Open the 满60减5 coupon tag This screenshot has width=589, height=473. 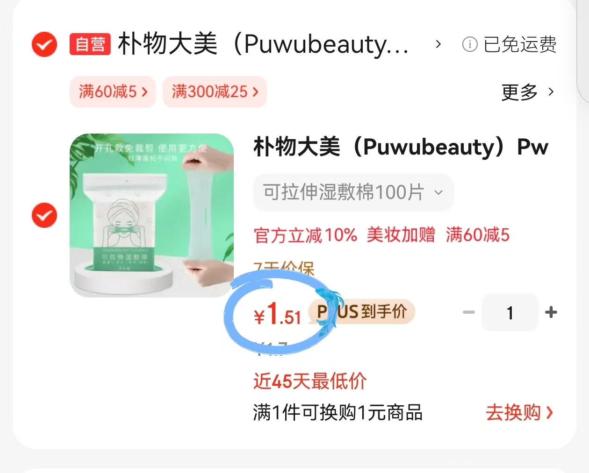(113, 92)
